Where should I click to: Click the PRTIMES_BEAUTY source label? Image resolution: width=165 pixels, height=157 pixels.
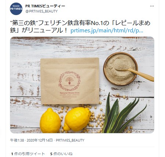tap(70, 140)
